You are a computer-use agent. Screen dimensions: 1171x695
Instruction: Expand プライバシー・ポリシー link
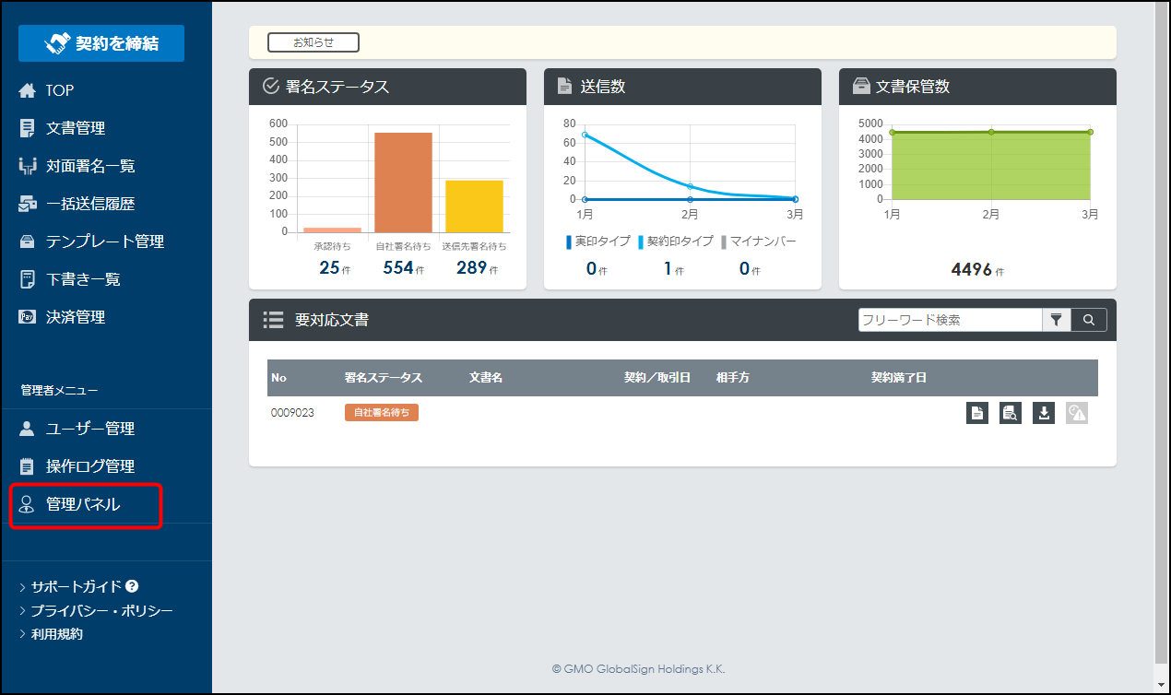(101, 610)
